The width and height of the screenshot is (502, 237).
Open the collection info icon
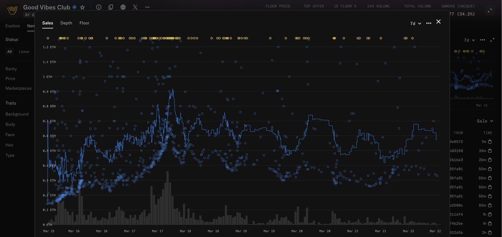click(99, 7)
